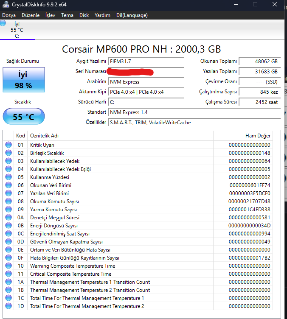Click status orb for Güvenli Olmayan Kapatma Sayısı
Viewport: 287px width, 319px height.
[x=8, y=241]
